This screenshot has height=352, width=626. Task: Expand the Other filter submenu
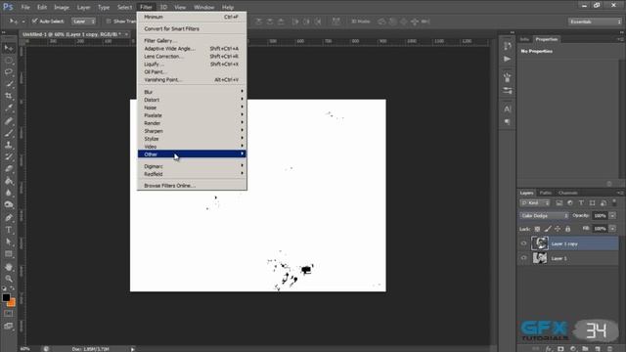192,154
